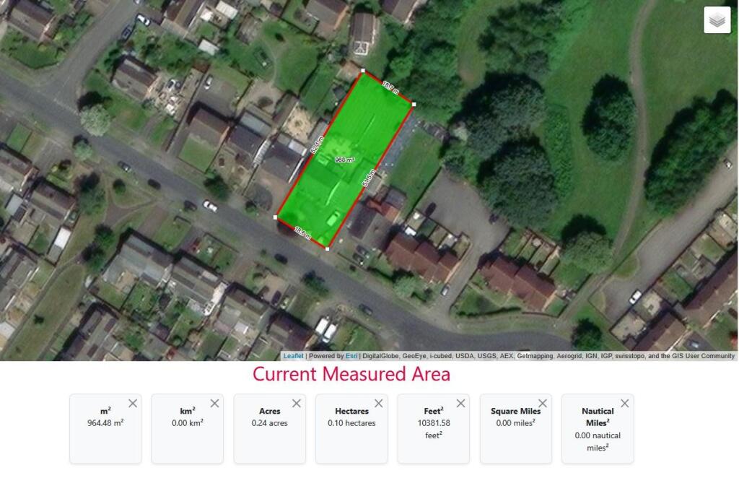Click the Hectares card title
Screen dimensions: 739x478
(351, 411)
